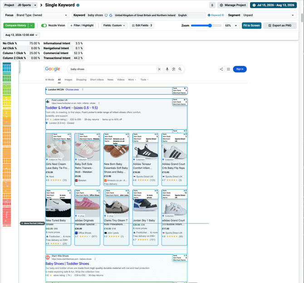
Task: Click the Google engine icon beside keyword
Action: 111,15
